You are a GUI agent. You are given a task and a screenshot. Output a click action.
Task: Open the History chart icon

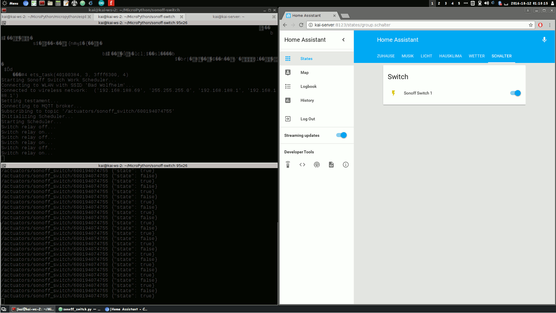coord(288,100)
